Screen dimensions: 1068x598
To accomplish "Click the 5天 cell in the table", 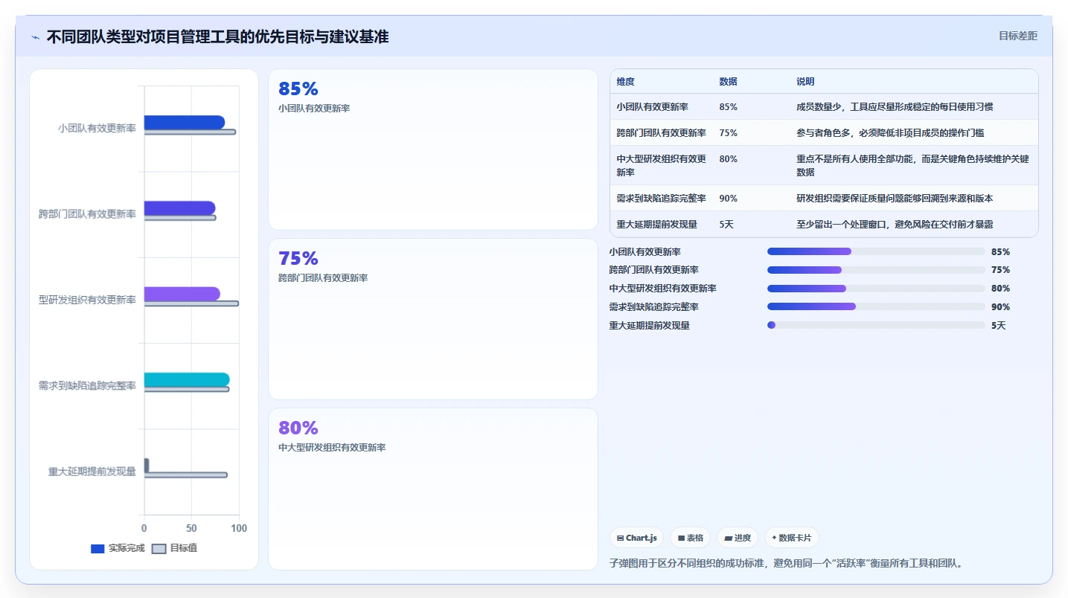I will click(x=726, y=225).
